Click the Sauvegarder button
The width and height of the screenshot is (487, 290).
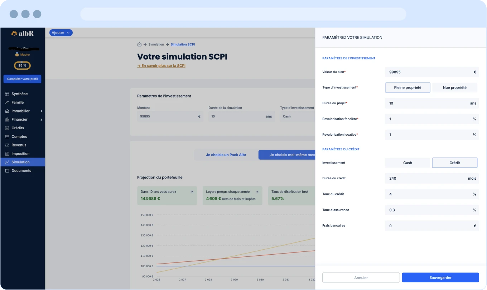[x=440, y=277]
